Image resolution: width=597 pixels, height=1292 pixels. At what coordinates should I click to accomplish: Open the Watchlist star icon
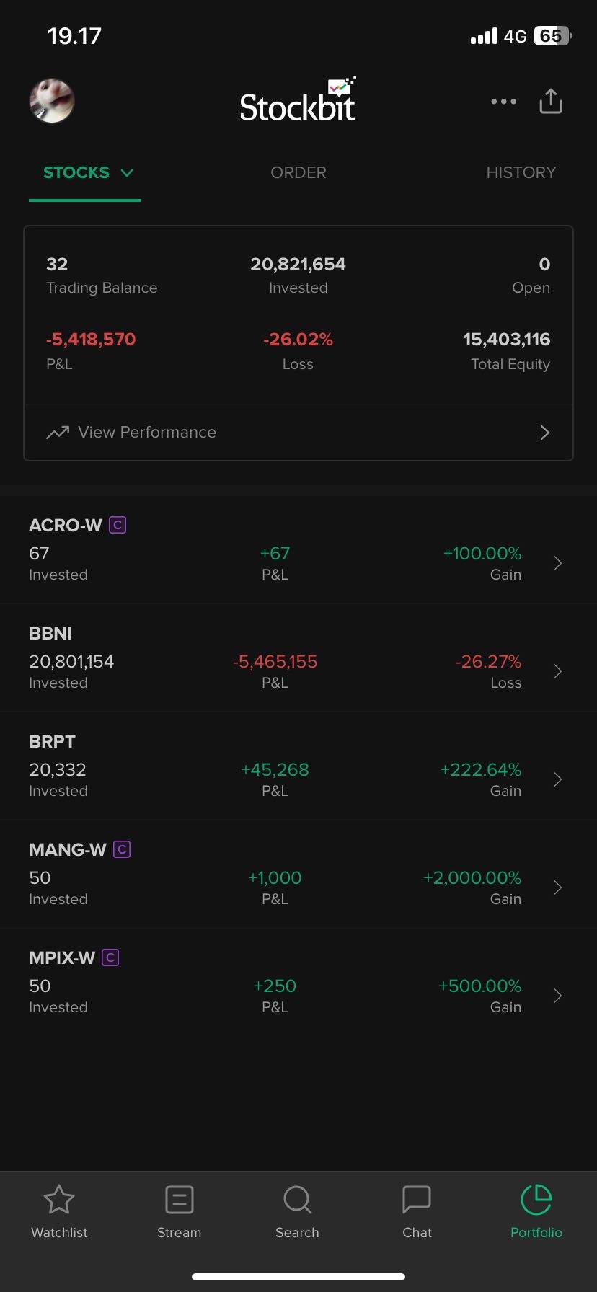(59, 1200)
